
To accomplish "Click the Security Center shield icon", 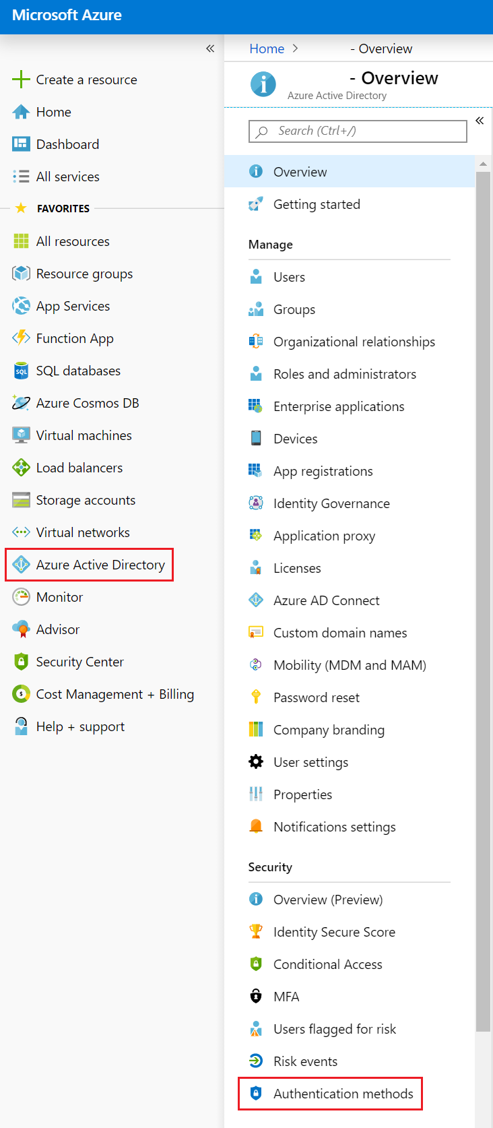I will click(x=22, y=662).
